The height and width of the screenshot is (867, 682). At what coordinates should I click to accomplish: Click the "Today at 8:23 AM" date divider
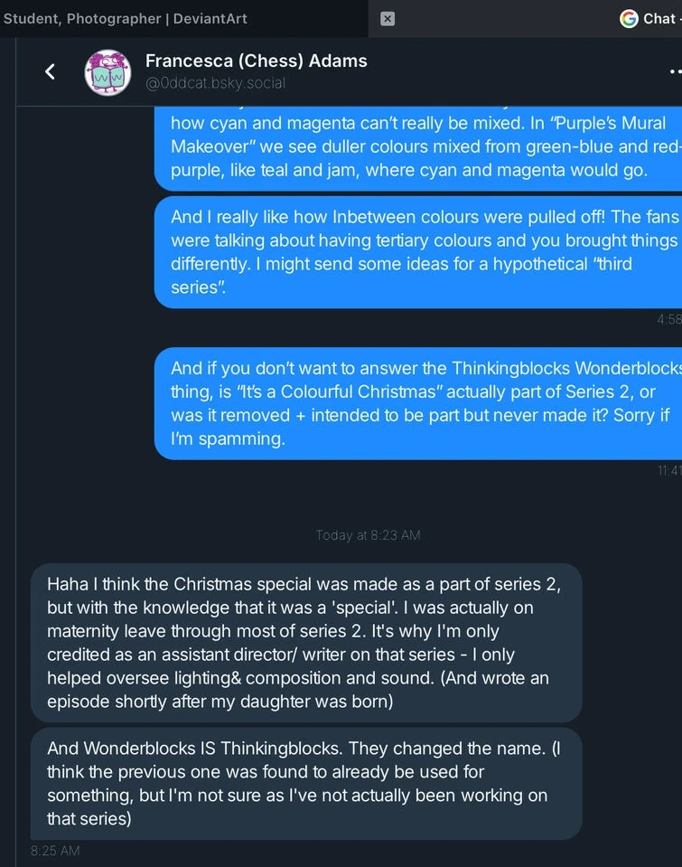368,535
